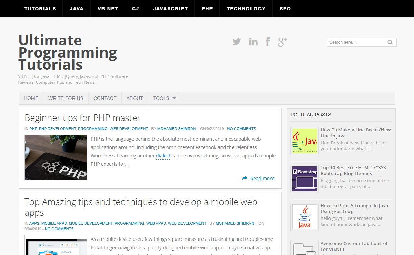Expand the TOOLS dropdown menu
Image resolution: width=414 pixels, height=255 pixels.
click(x=164, y=98)
